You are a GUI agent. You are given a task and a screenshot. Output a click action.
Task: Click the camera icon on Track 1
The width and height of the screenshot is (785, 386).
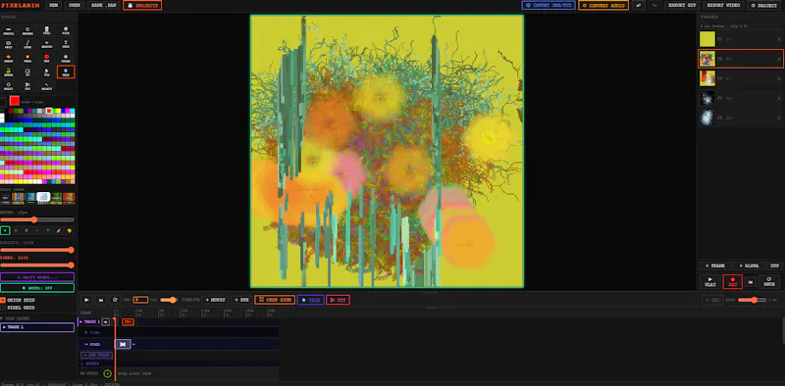106,322
